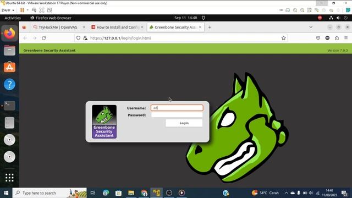
Task: Click the Firefox back arrow
Action: pyautogui.click(x=25, y=38)
